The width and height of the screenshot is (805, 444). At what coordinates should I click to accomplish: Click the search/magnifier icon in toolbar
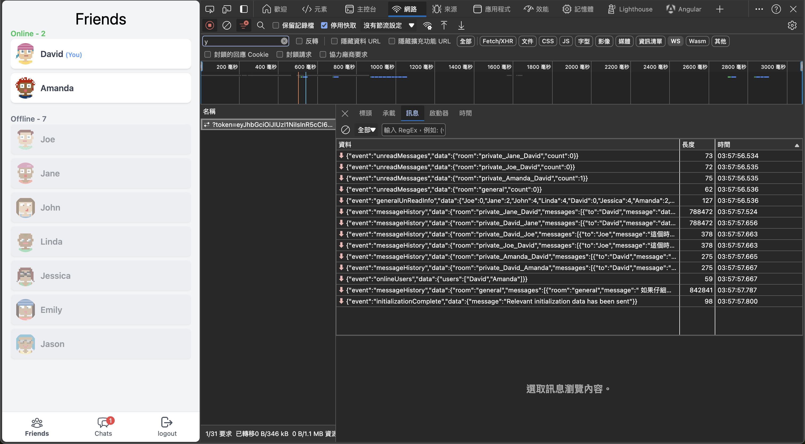260,25
